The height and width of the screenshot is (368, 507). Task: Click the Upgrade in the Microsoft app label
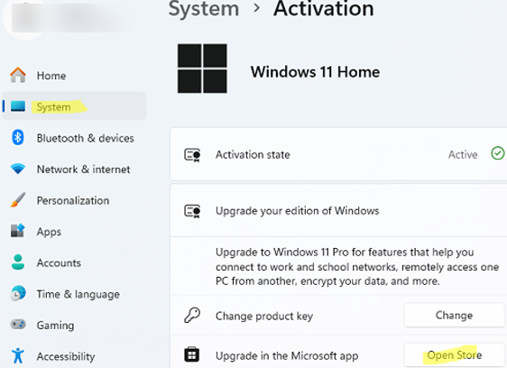pos(287,355)
